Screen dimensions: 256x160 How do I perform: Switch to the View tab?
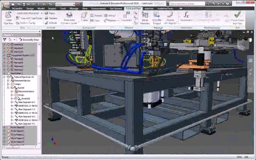click(x=85, y=8)
